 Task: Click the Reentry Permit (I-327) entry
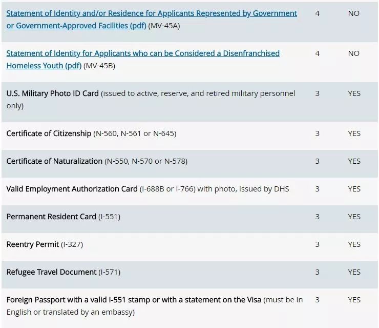click(x=45, y=244)
